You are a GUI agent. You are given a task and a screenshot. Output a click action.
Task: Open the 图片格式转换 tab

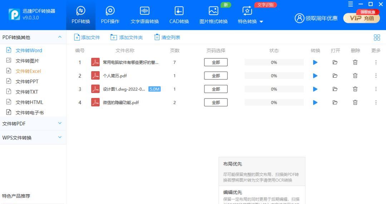tap(213, 15)
